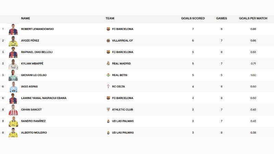Open Alberto Moleiro player name

coord(34,132)
